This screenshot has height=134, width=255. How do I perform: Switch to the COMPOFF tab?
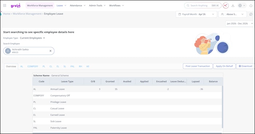pos(32,66)
